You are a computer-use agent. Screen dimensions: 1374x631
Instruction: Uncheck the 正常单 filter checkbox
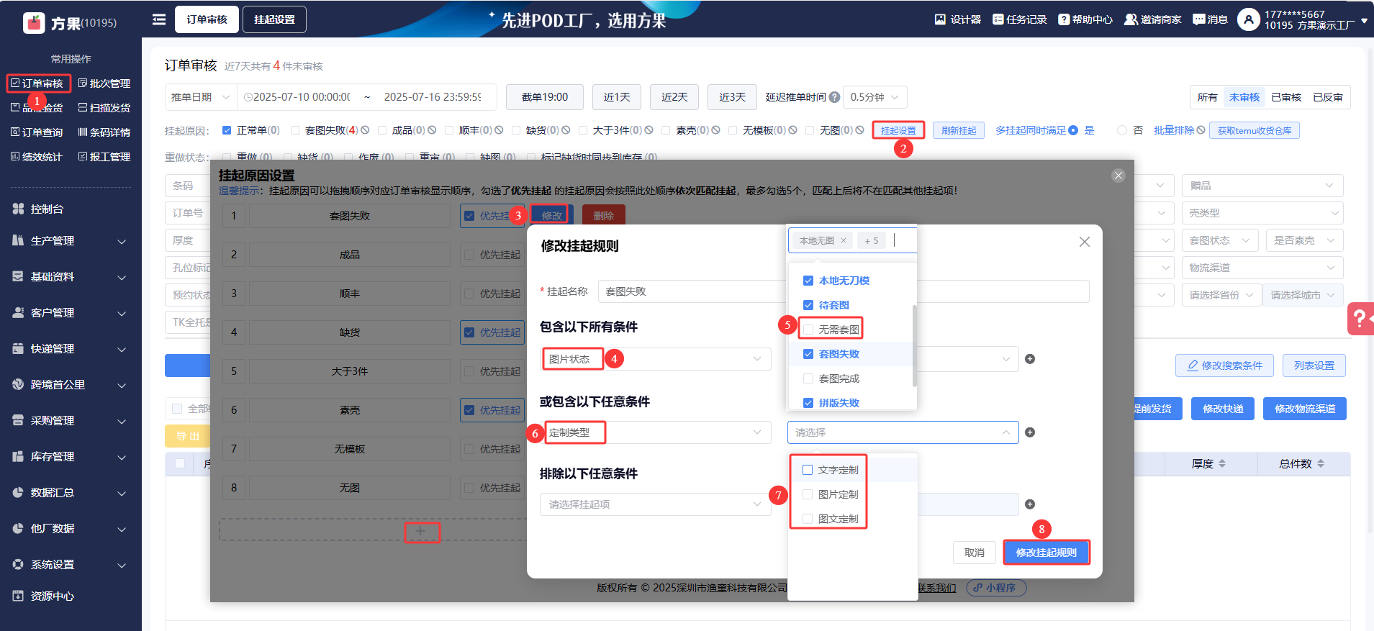click(227, 130)
